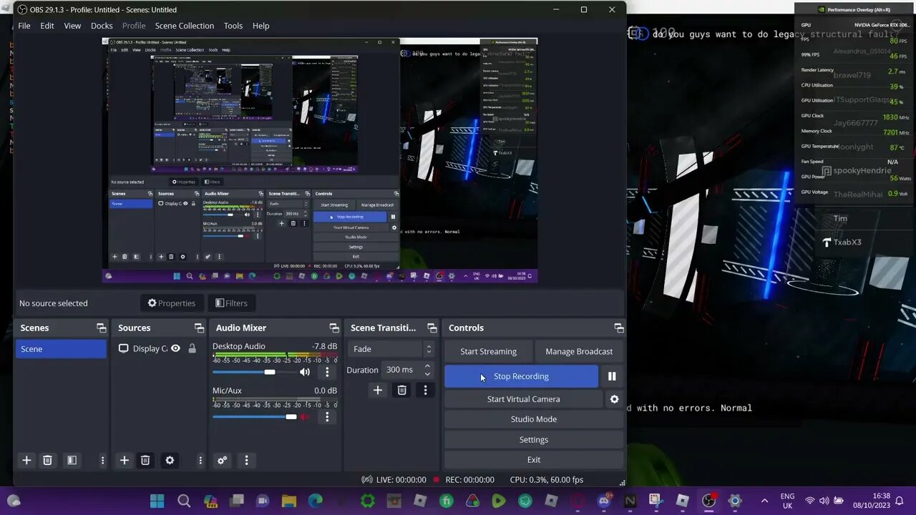916x515 pixels.
Task: Mute Desktop Audio speaker
Action: (x=305, y=372)
